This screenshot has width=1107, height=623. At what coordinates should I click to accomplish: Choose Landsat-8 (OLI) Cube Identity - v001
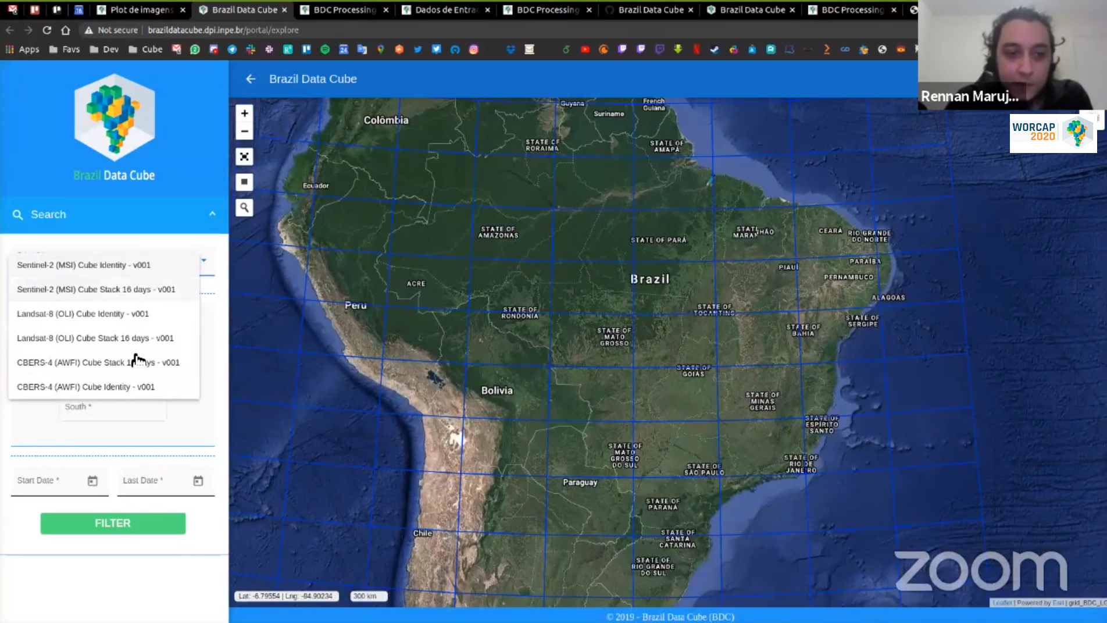tap(104, 314)
